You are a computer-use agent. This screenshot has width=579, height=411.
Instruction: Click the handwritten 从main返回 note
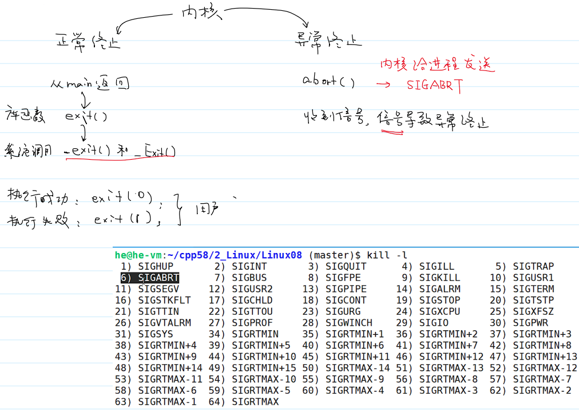coord(90,84)
